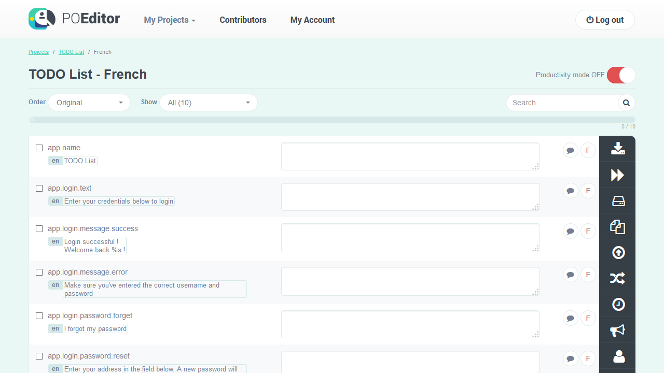Screen dimensions: 664x373
Task: Click F button for app.login.password.forget
Action: [588, 318]
